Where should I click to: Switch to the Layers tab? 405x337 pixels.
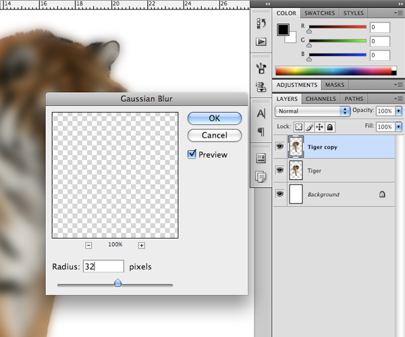click(287, 99)
